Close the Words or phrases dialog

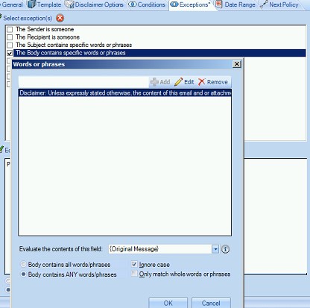[x=237, y=64]
